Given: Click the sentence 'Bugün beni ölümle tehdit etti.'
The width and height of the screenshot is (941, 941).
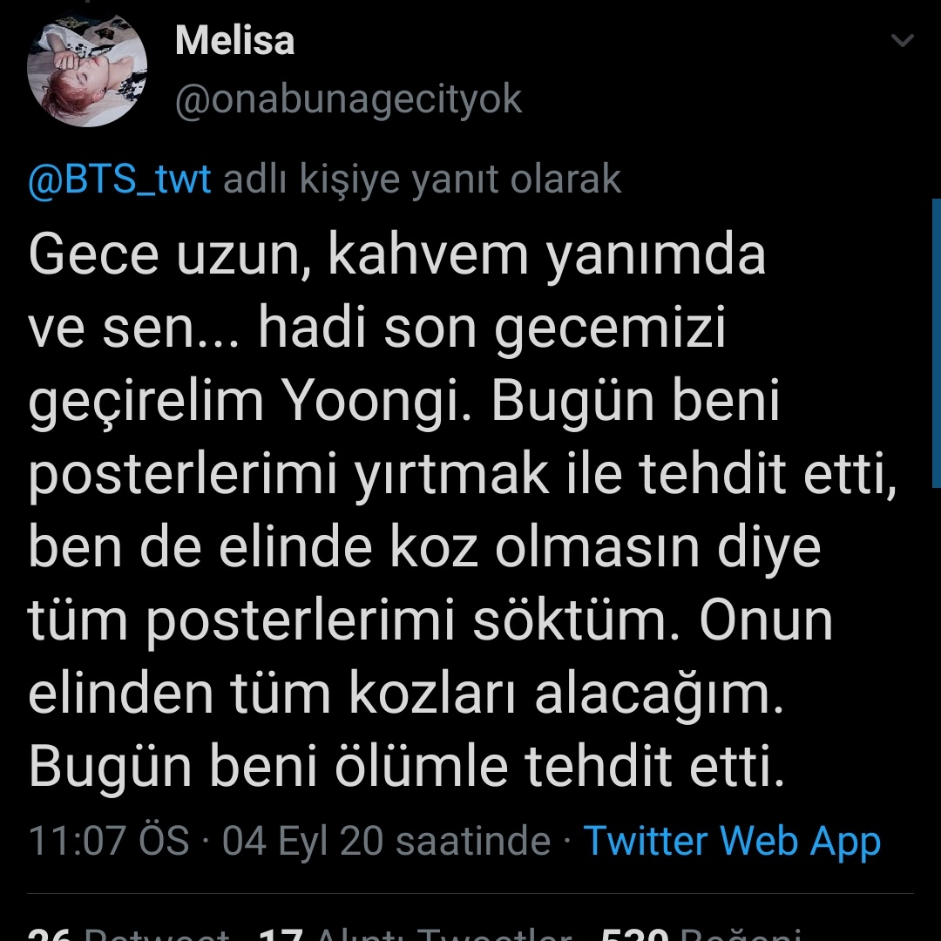Looking at the screenshot, I should click(406, 768).
